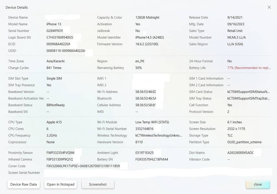Select the Retail Unit sales type value
Viewport: 277px width, 194px height.
(x=235, y=31)
